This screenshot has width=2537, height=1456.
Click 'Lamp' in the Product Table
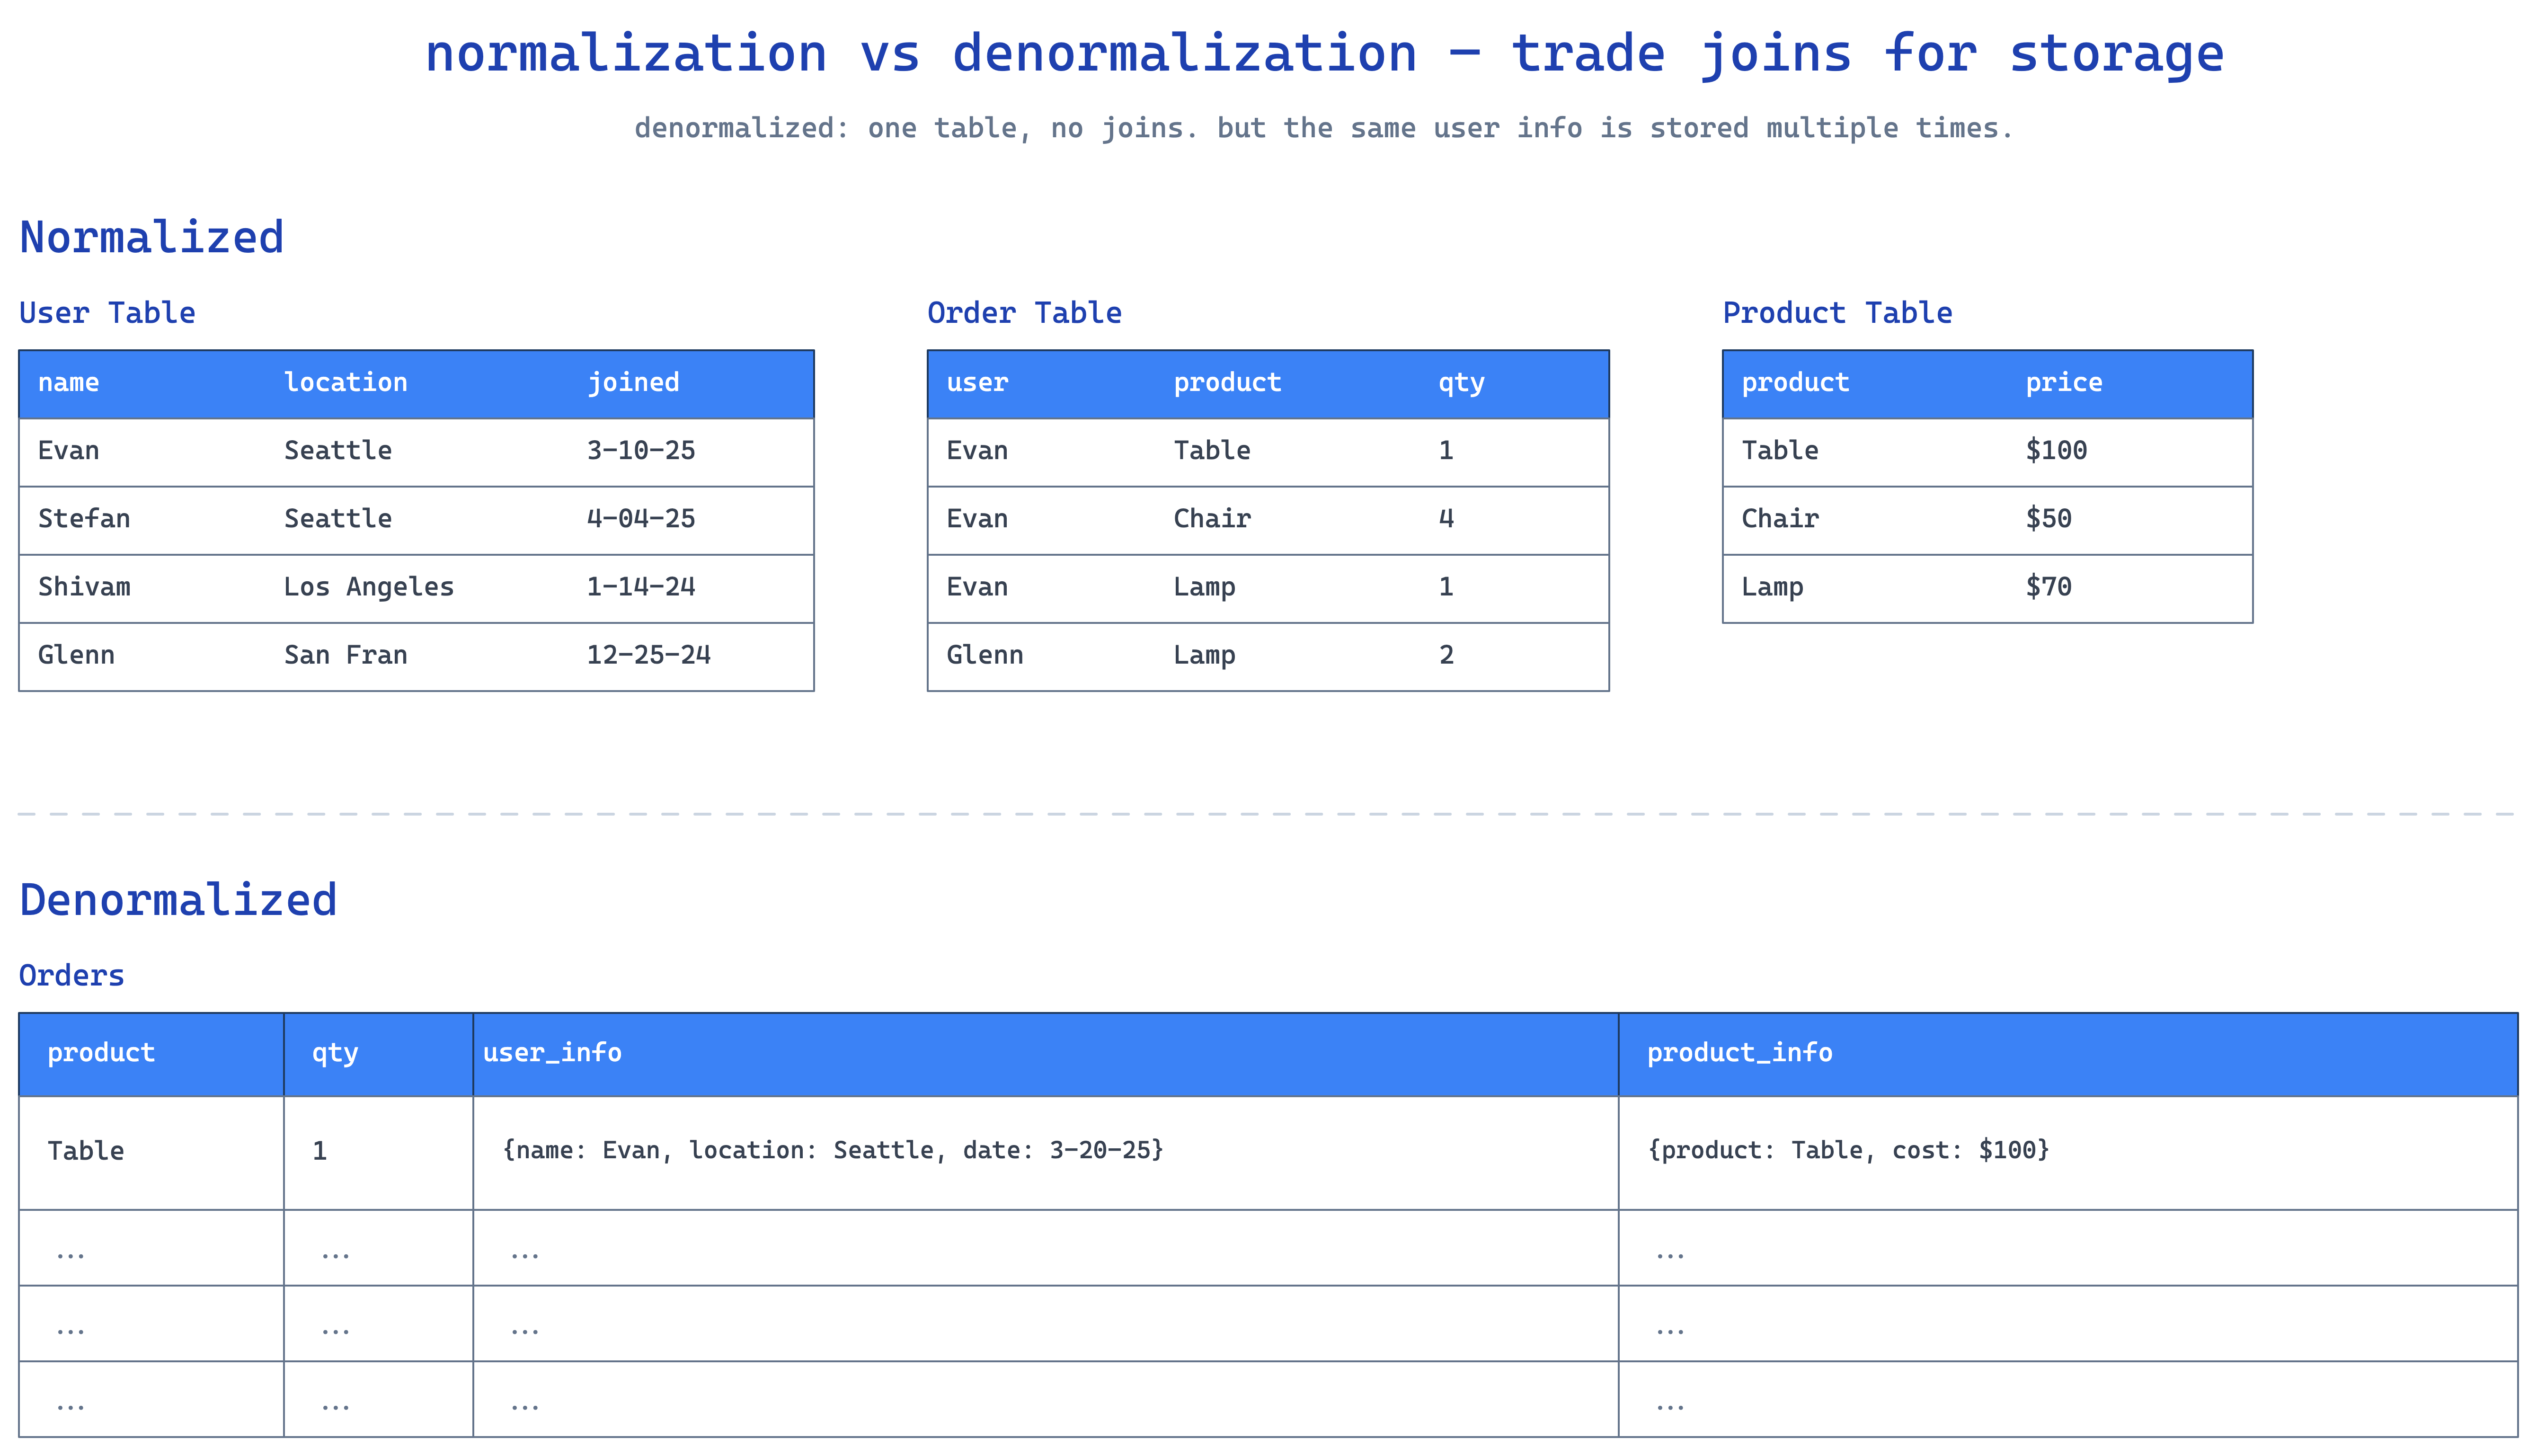1772,588
